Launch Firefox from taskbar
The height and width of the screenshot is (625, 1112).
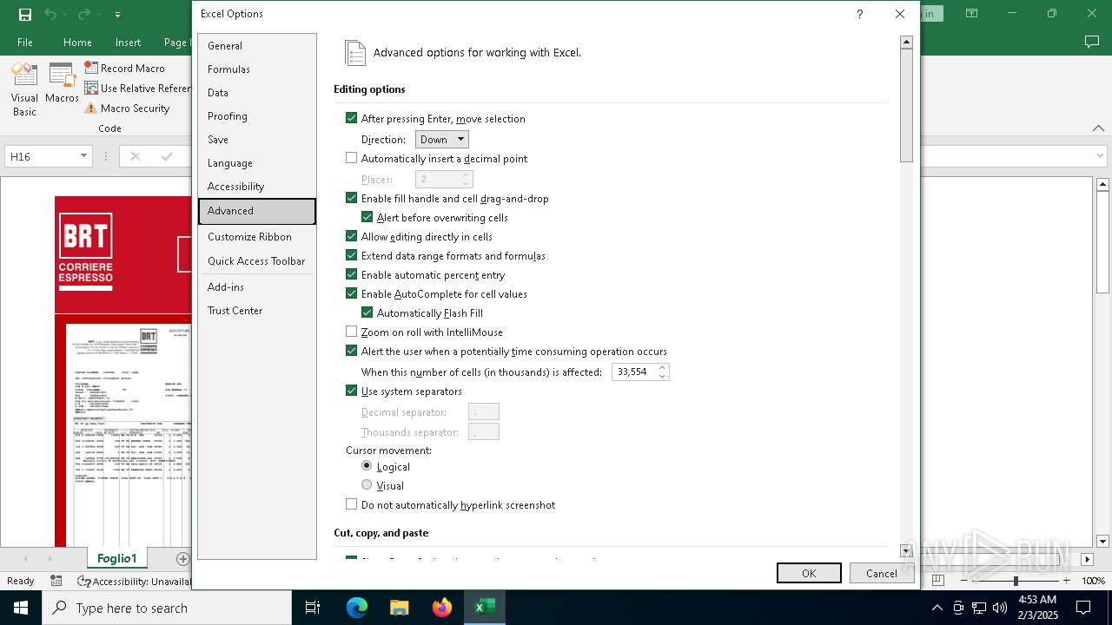442,608
